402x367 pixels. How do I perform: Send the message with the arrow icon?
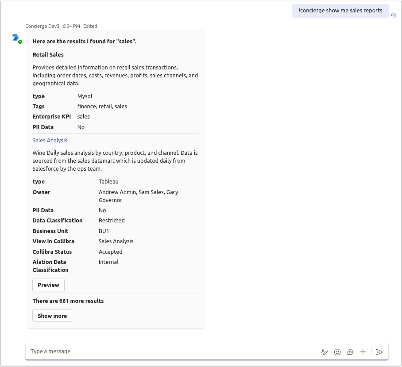(x=379, y=352)
